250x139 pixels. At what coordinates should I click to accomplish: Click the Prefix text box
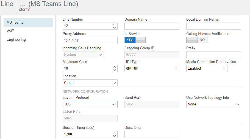[x=214, y=55]
